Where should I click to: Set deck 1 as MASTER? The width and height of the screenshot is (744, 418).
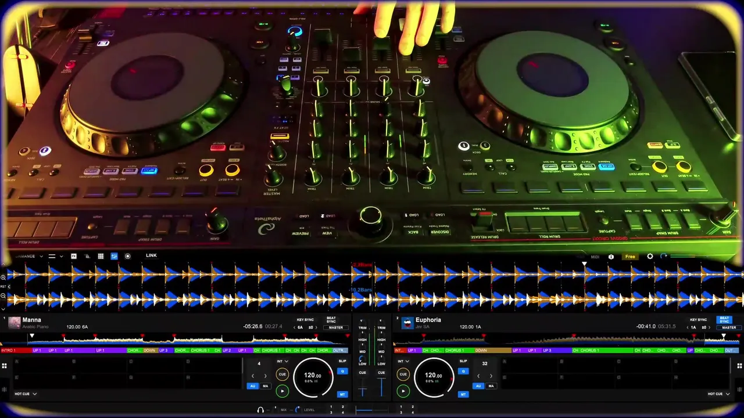[335, 327]
